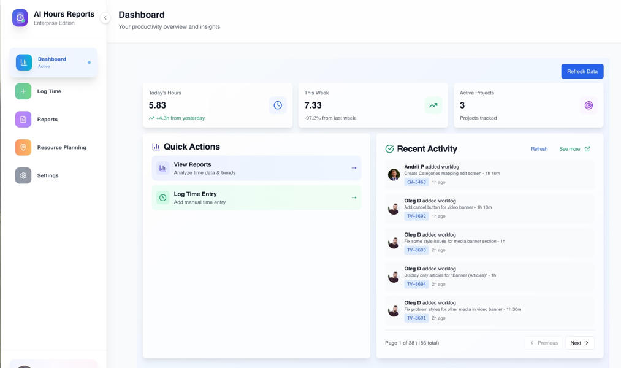Click the trend arrow icon in This Week card

click(433, 105)
